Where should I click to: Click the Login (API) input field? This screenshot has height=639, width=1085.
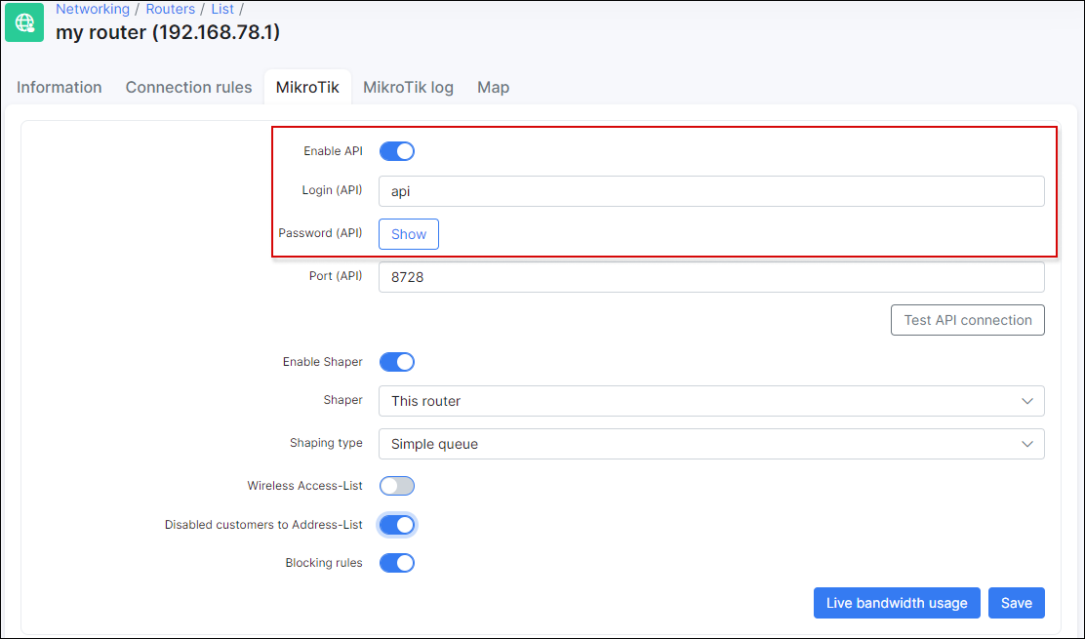point(710,191)
